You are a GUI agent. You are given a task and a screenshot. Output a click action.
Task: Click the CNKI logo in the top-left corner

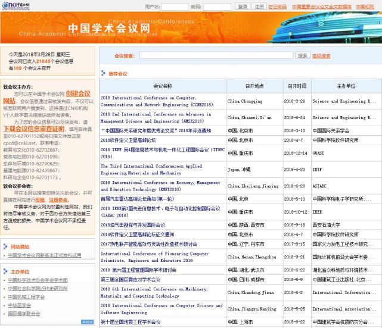tap(16, 5)
